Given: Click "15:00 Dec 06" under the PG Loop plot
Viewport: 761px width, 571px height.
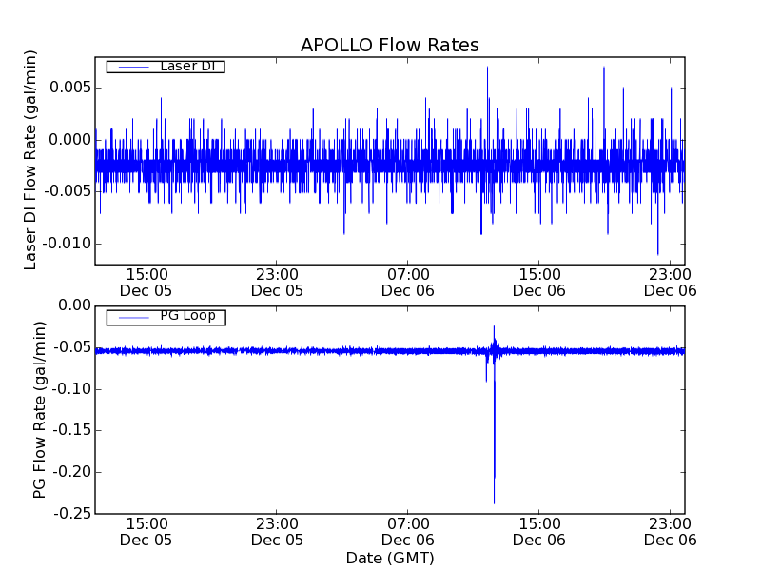Looking at the screenshot, I should [x=539, y=532].
